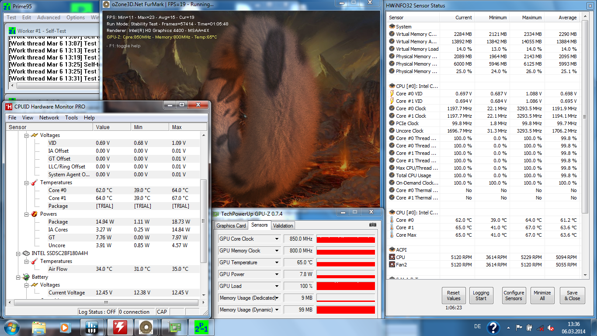The width and height of the screenshot is (597, 336).
Task: Open the GPU Temperature sensor dropdown
Action: (x=277, y=262)
